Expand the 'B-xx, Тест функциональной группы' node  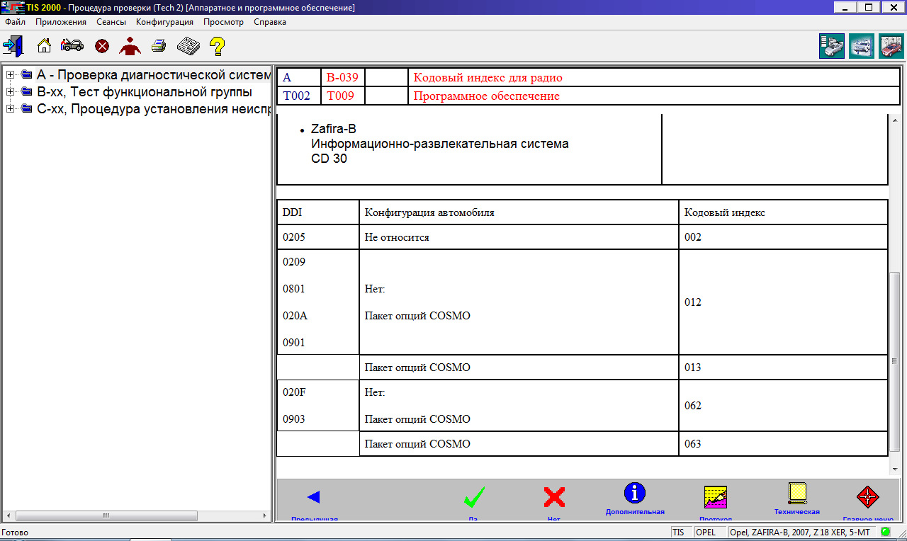point(10,91)
